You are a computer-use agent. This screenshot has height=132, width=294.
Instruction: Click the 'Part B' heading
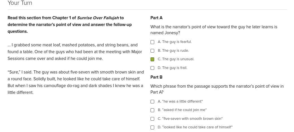coord(156,77)
